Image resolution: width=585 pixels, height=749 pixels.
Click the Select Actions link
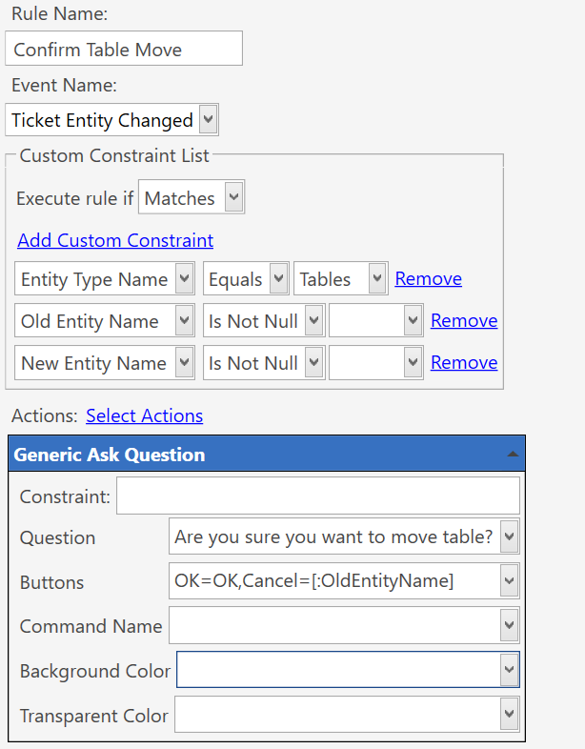(x=144, y=415)
